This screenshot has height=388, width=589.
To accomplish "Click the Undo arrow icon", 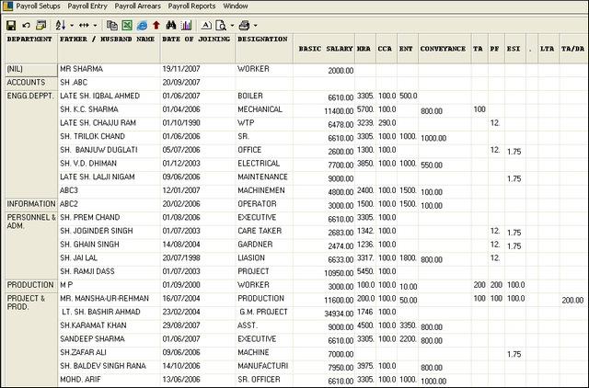I will 27,26.
